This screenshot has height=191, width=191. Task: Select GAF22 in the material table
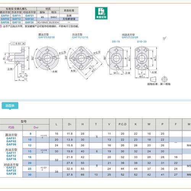point(29,19)
